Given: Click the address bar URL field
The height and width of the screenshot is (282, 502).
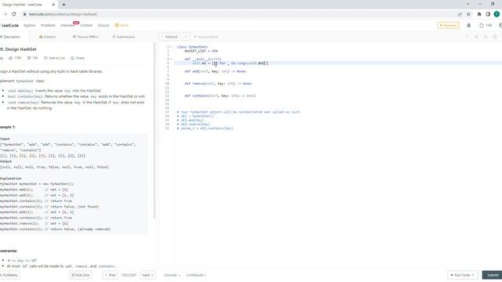Looking at the screenshot, I should click(237, 14).
